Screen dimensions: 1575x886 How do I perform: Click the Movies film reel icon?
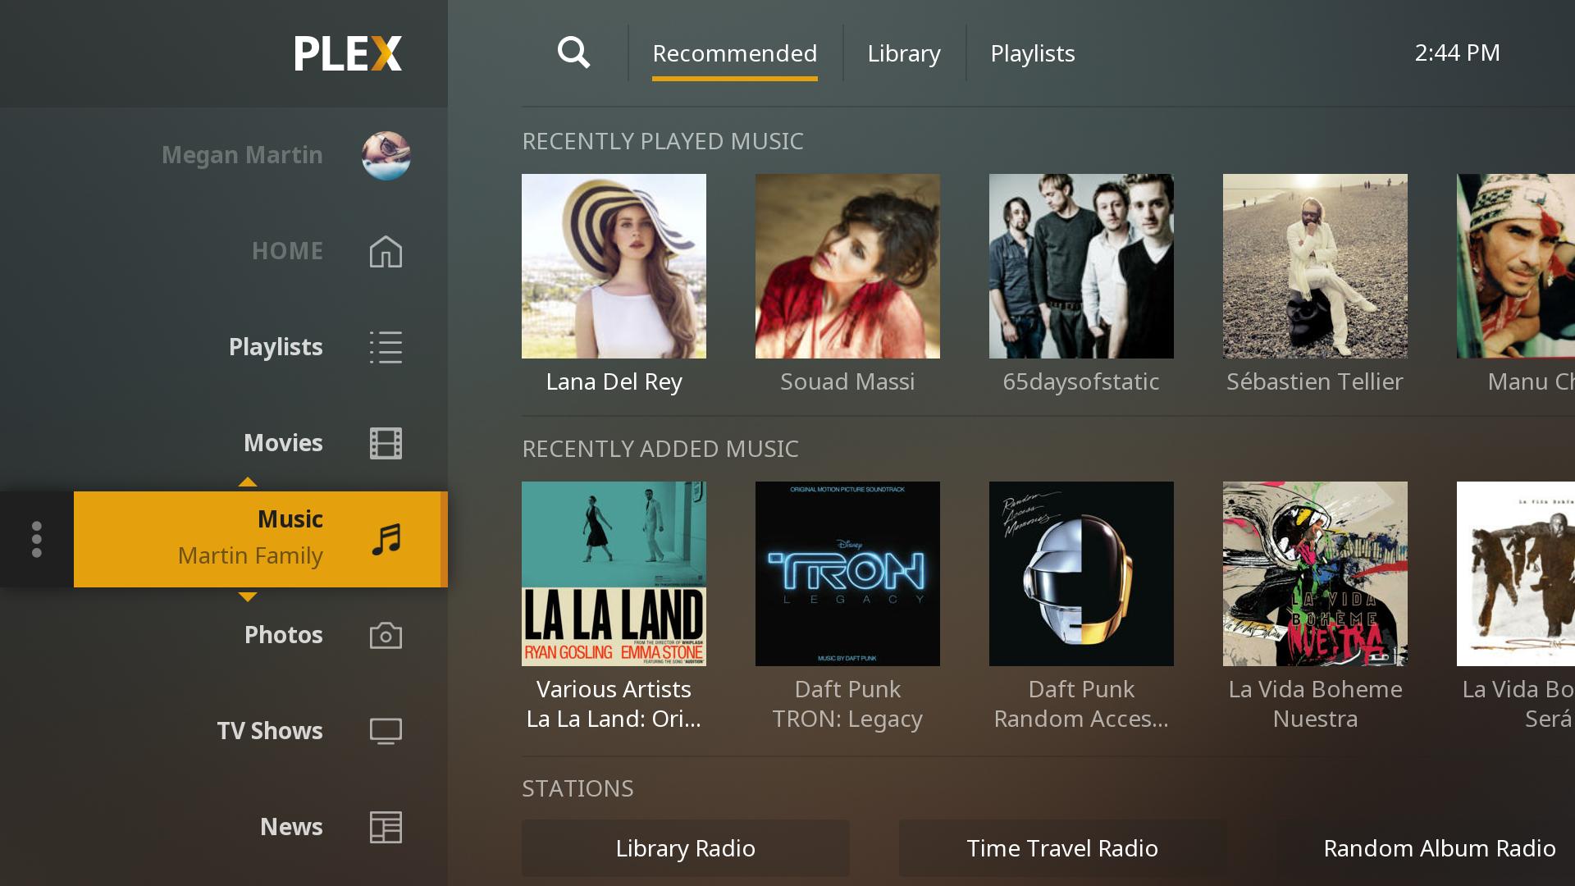click(386, 442)
